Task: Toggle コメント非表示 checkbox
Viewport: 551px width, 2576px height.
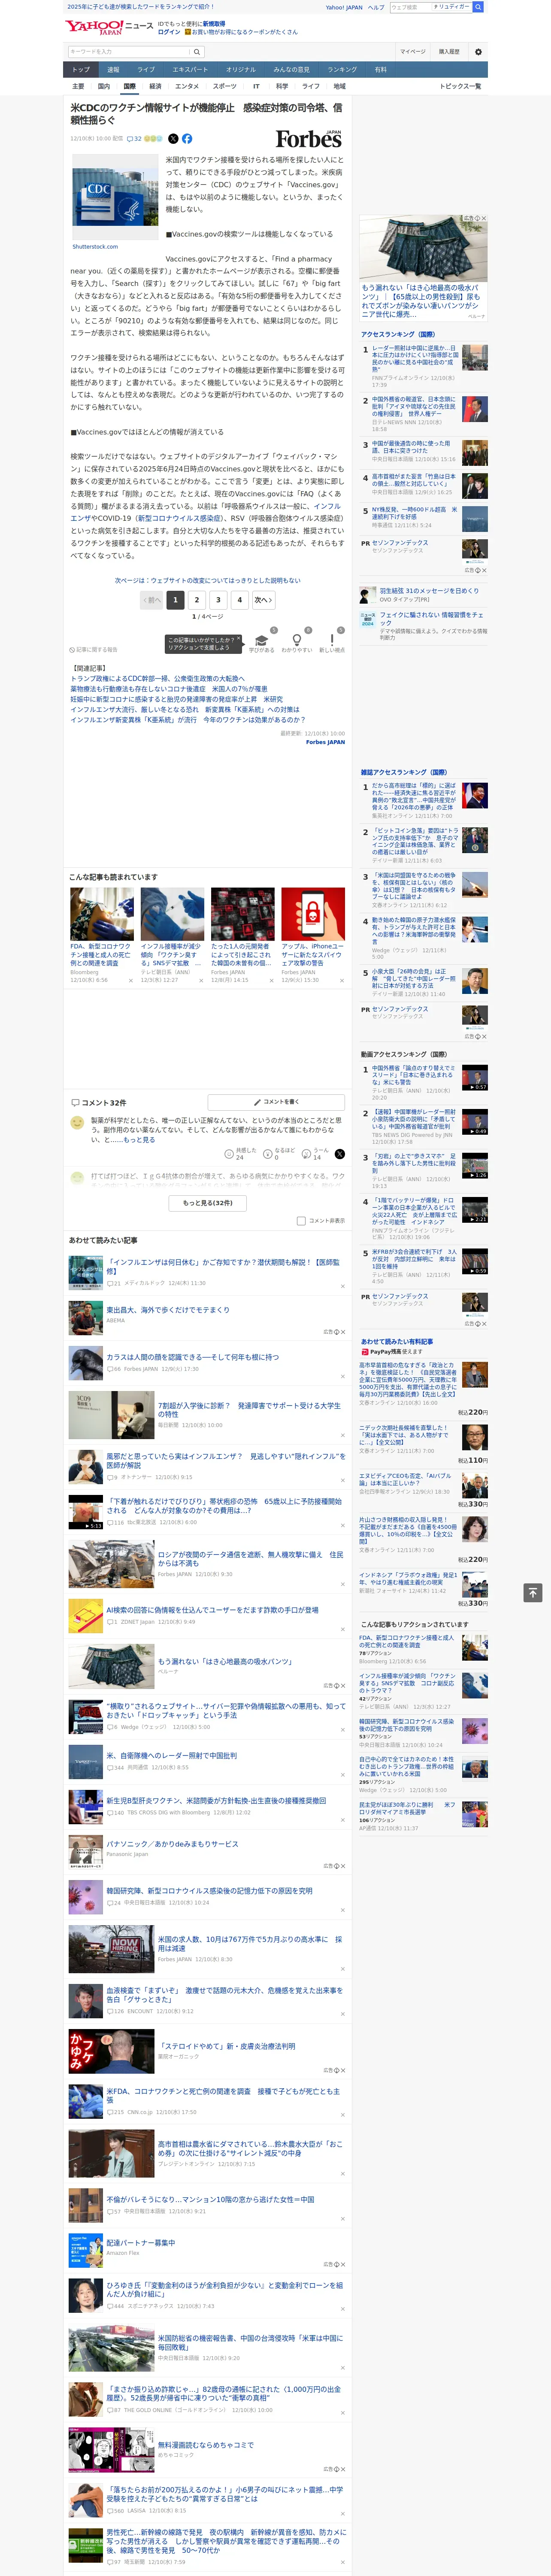Action: coord(301,1220)
